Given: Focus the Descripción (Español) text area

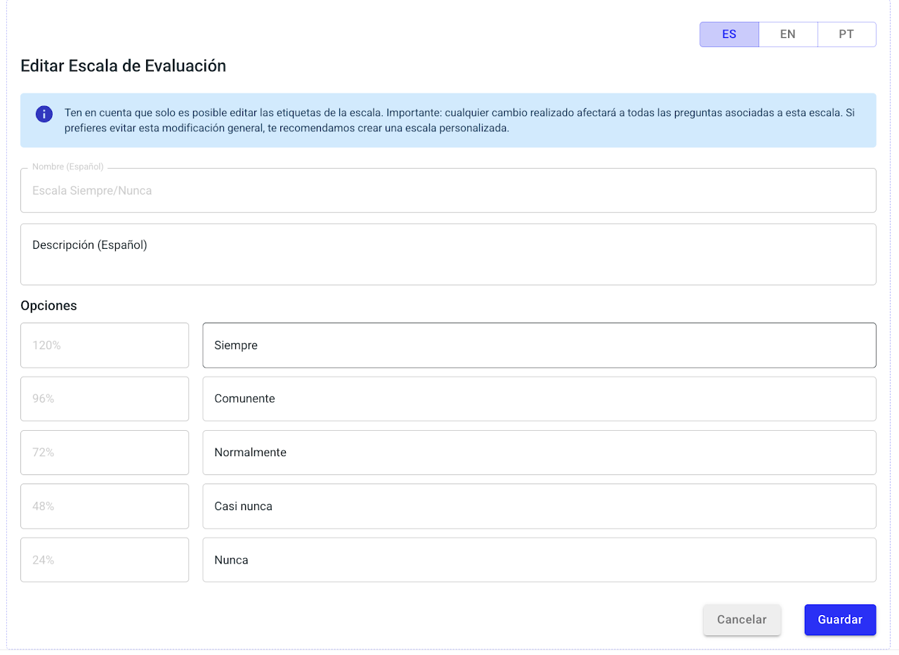Looking at the screenshot, I should click(x=447, y=254).
